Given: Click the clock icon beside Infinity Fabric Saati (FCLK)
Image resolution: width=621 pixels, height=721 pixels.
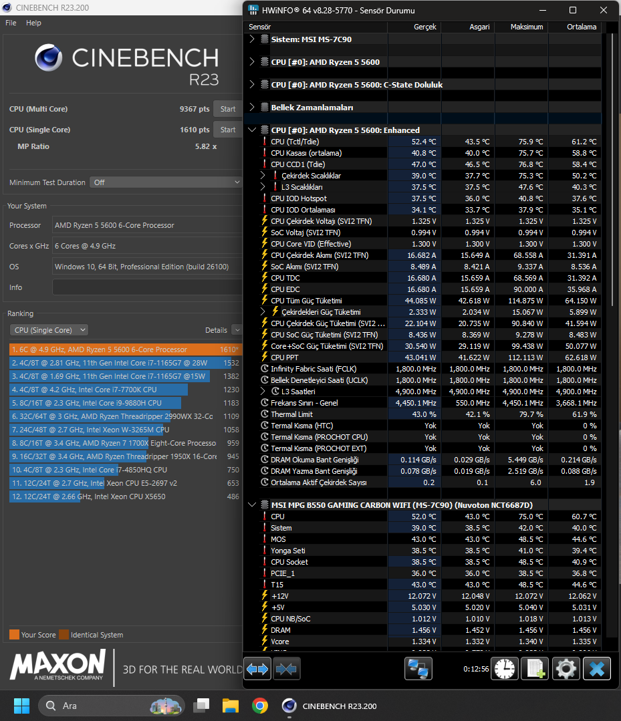Looking at the screenshot, I should (265, 368).
